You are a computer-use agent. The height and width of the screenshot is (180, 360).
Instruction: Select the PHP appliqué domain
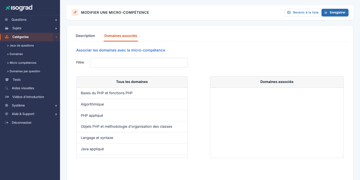132,115
